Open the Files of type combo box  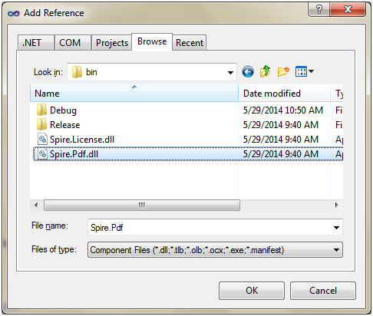(215, 250)
